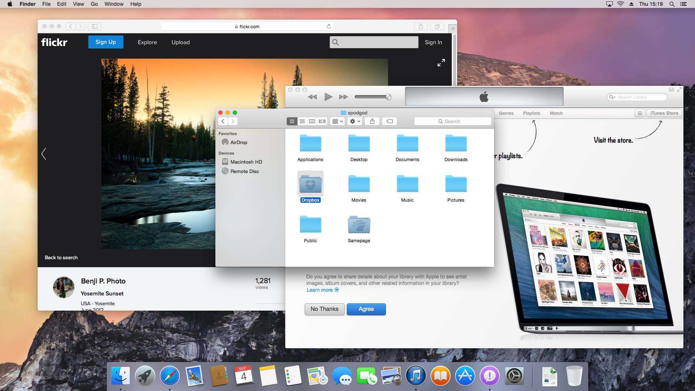Click the Flickr Search input field
This screenshot has width=695, height=391.
pos(374,42)
